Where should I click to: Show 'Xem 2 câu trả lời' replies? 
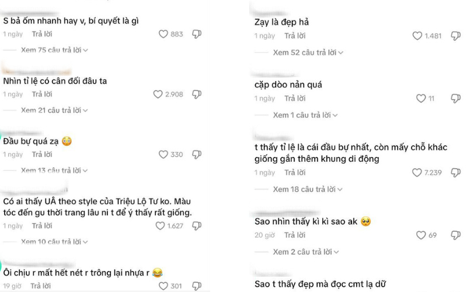tap(306, 252)
